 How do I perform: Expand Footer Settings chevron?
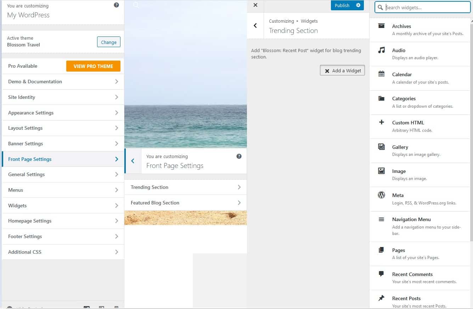(117, 236)
